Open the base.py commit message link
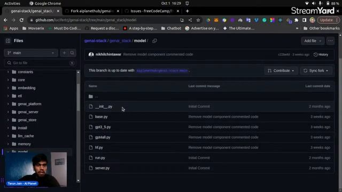Viewport: 342px width, 192px height. (x=223, y=117)
